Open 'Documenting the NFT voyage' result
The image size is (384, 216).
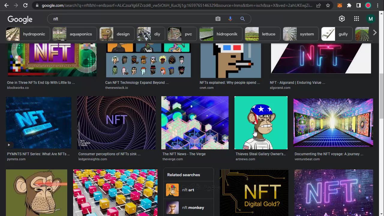click(329, 154)
